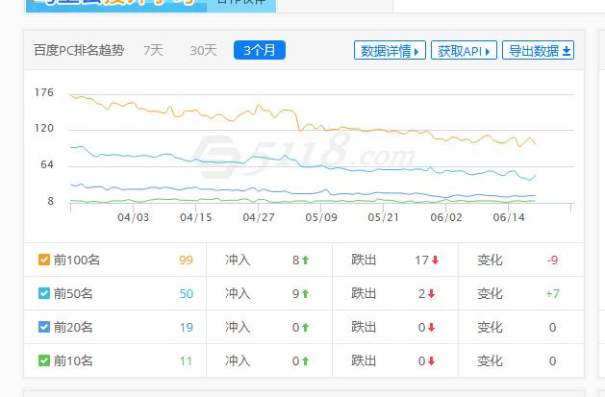Image resolution: width=605 pixels, height=397 pixels.
Task: Click red down arrow in 前50名 row
Action: click(431, 294)
